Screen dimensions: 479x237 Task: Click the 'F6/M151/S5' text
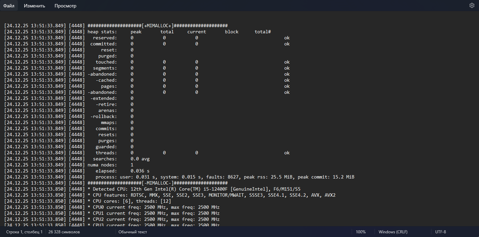click(x=287, y=189)
